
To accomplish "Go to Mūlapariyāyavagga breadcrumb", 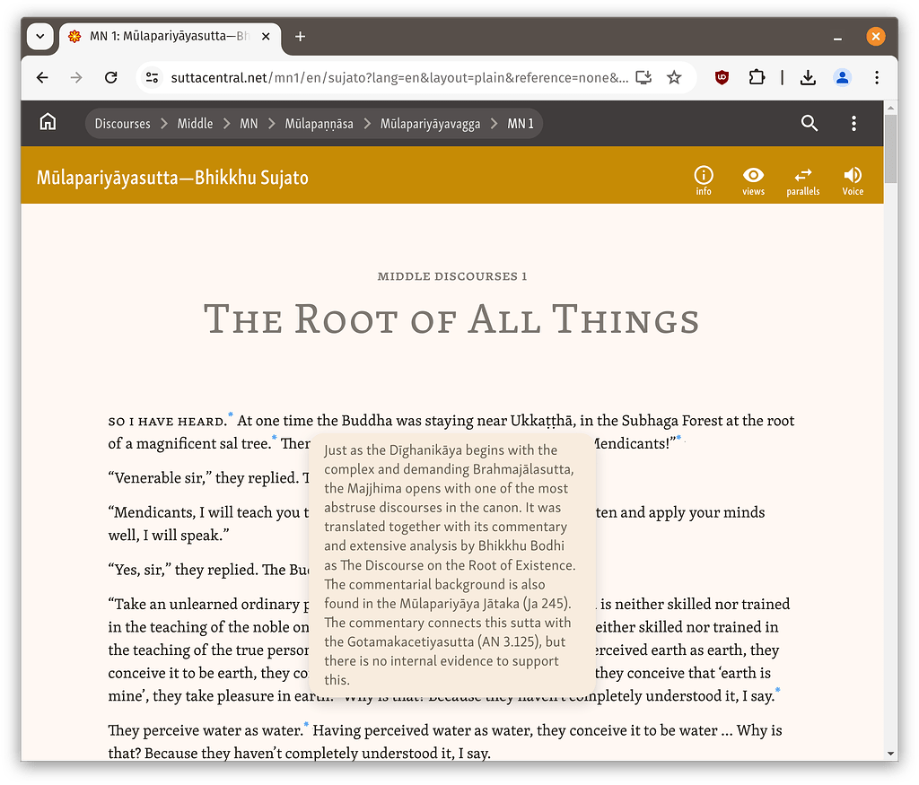I will click(x=430, y=124).
